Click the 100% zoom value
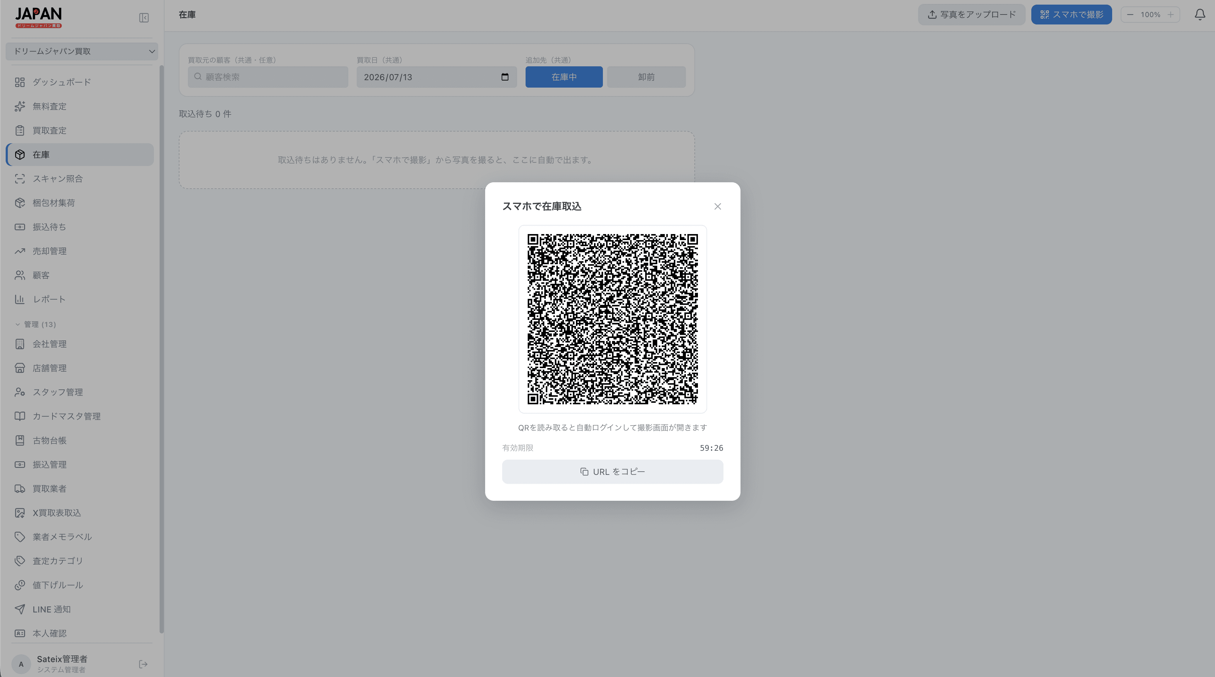 click(x=1150, y=15)
